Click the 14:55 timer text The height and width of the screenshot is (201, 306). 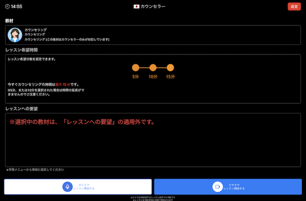pos(16,7)
